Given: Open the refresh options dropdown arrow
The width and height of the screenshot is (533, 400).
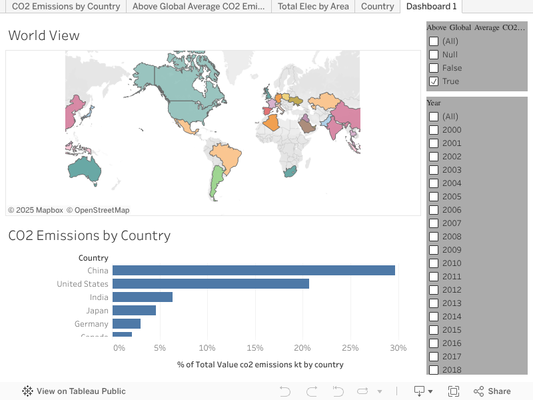Looking at the screenshot, I should pyautogui.click(x=380, y=392).
